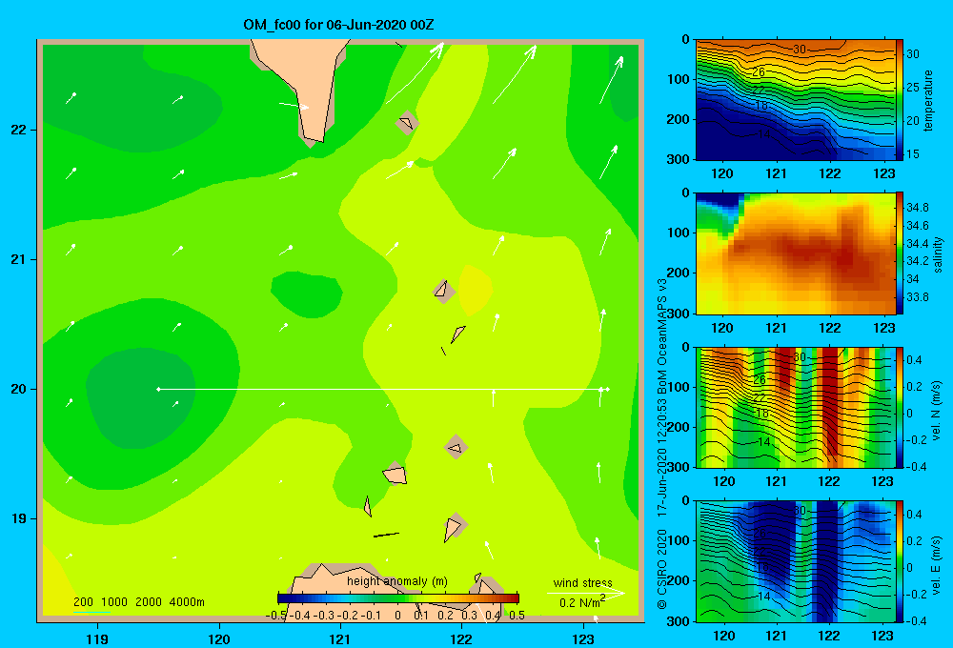The image size is (953, 648).
Task: Click the "14" contour label in the temperature section
Action: coord(763,133)
